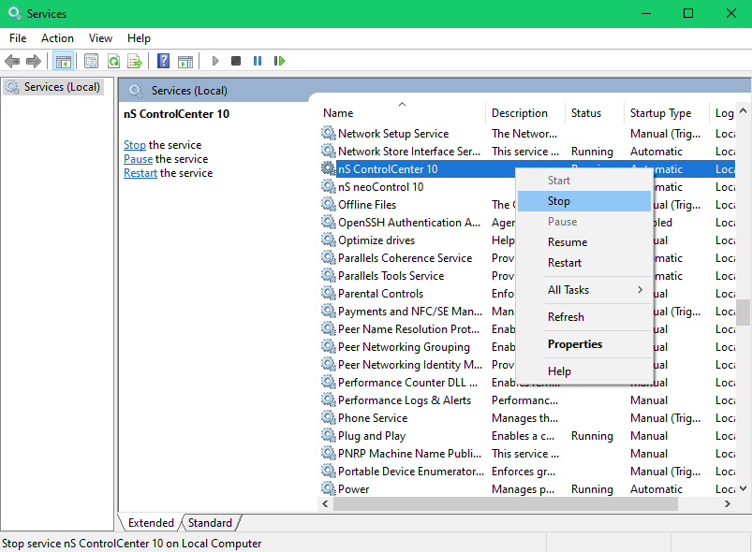Viewport: 752px width, 552px height.
Task: Click the Export List toolbar icon
Action: (135, 61)
